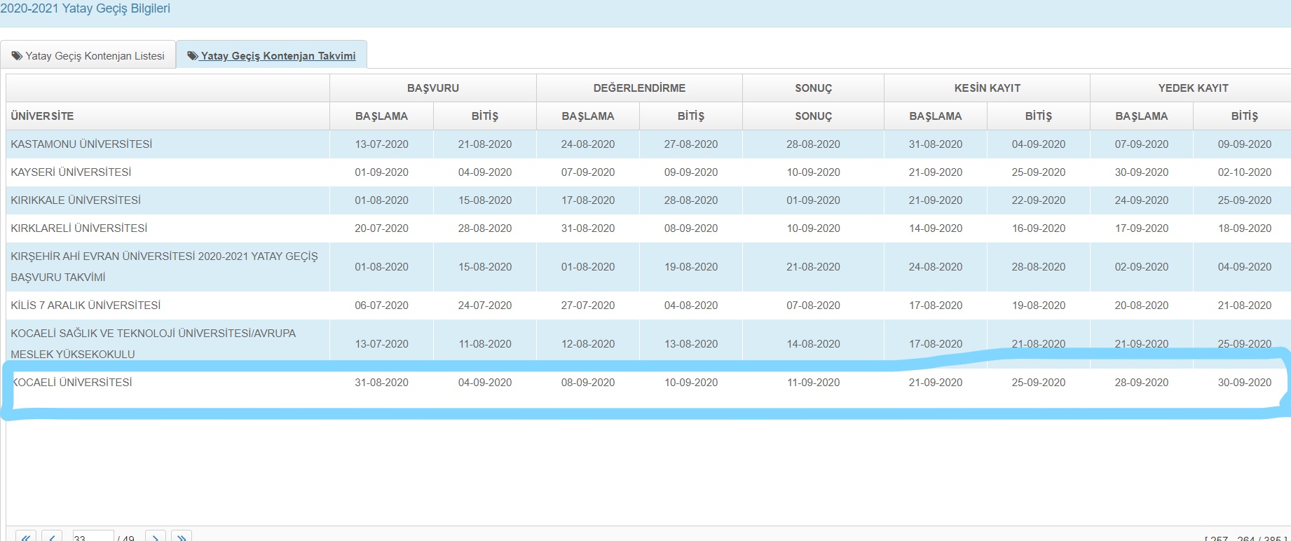The image size is (1291, 541).
Task: Click Kayseri's reserve end date 02-10-2020
Action: [x=1244, y=172]
